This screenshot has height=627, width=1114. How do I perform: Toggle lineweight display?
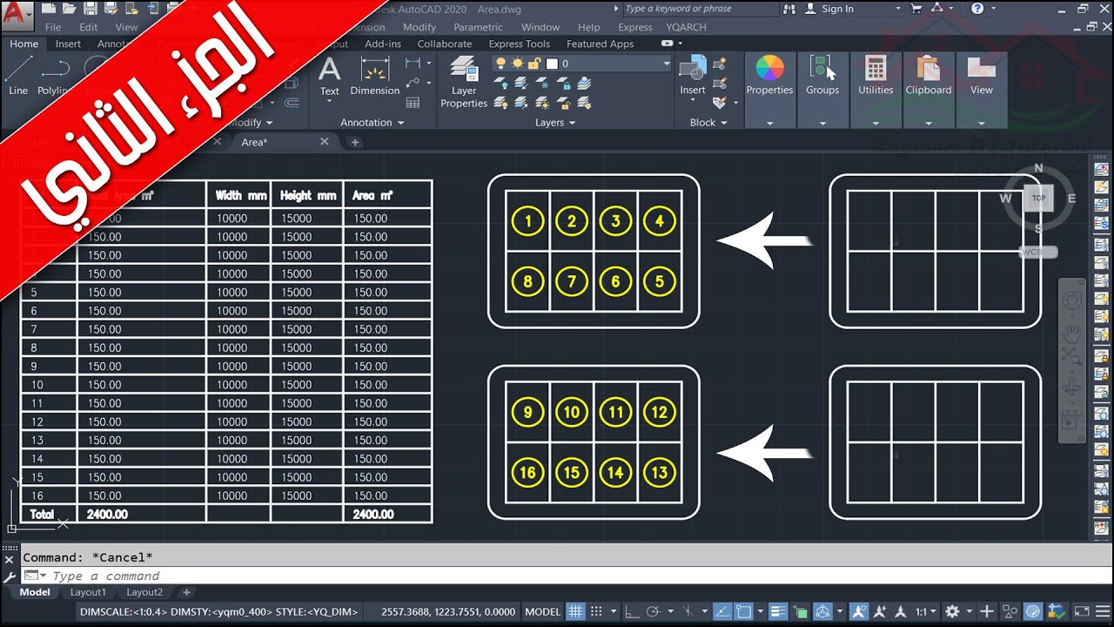pyautogui.click(x=778, y=611)
